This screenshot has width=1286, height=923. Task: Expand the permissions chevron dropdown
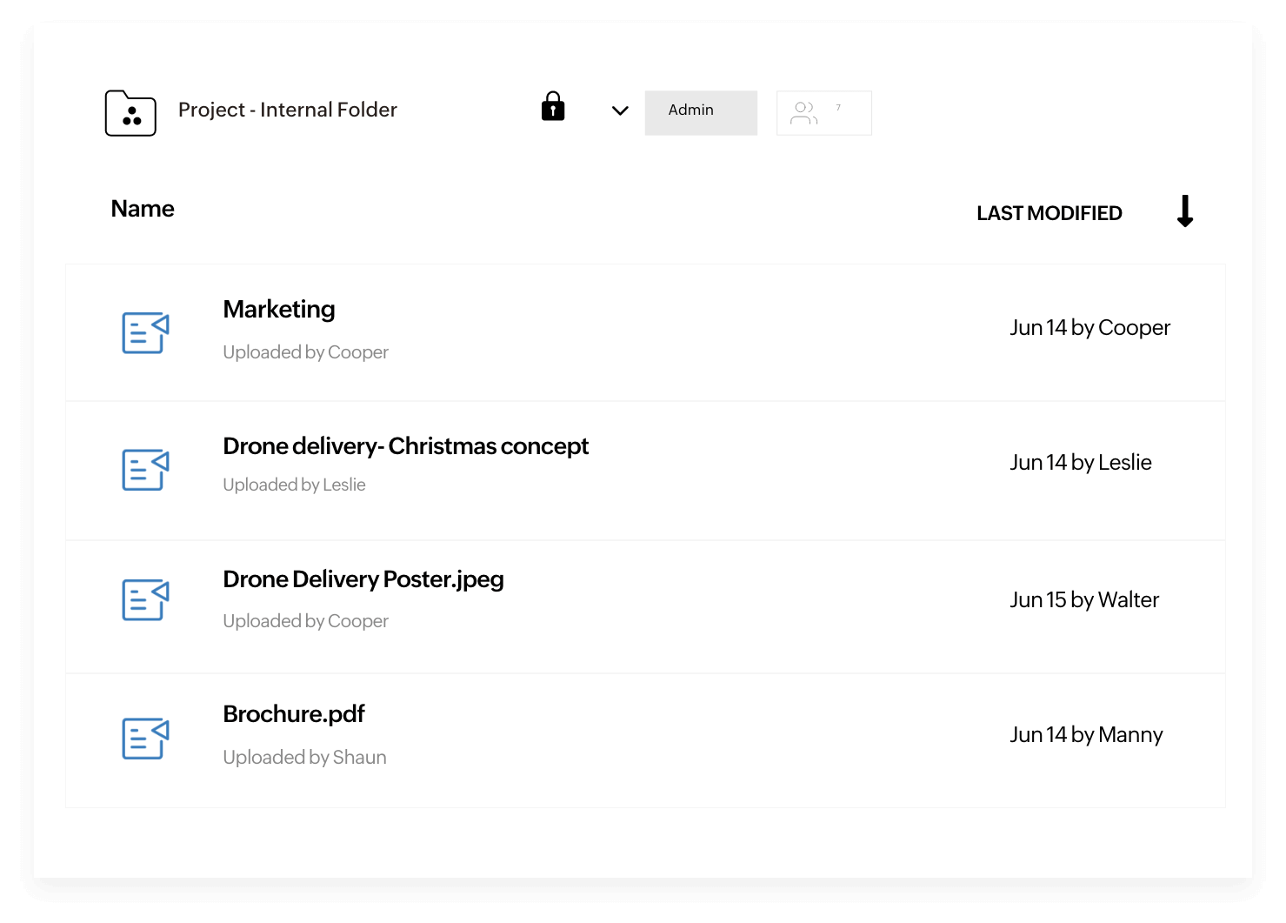(619, 111)
